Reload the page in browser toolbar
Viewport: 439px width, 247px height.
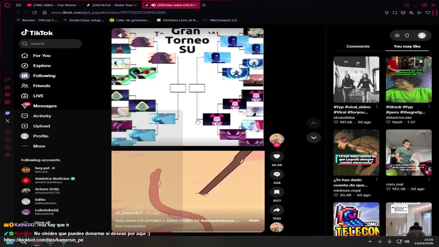(x=35, y=13)
